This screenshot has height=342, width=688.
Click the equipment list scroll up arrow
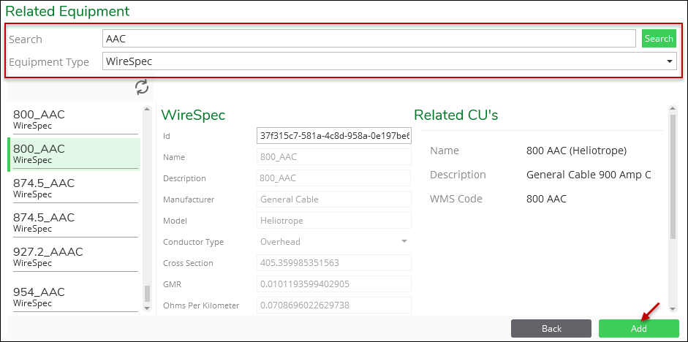147,109
